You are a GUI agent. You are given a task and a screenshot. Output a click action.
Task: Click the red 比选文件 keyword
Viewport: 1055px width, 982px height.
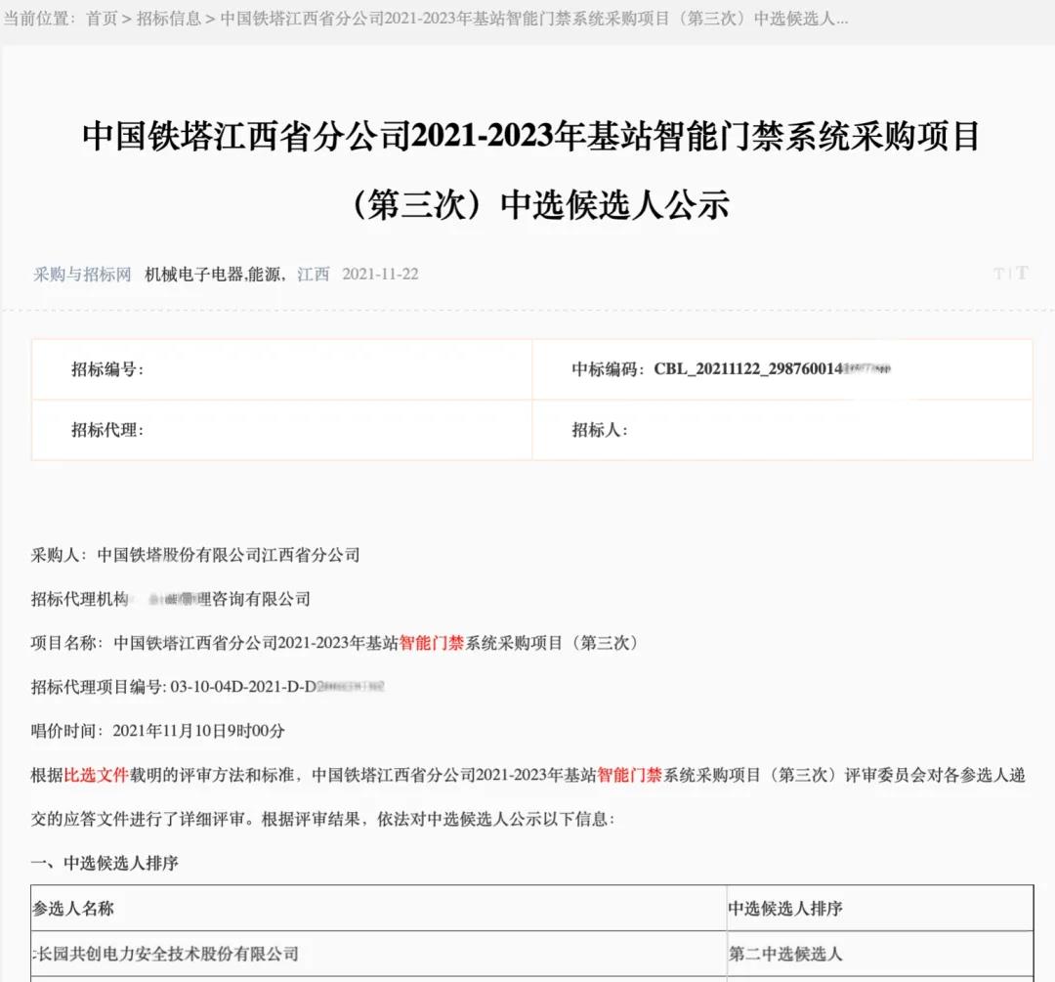[97, 775]
